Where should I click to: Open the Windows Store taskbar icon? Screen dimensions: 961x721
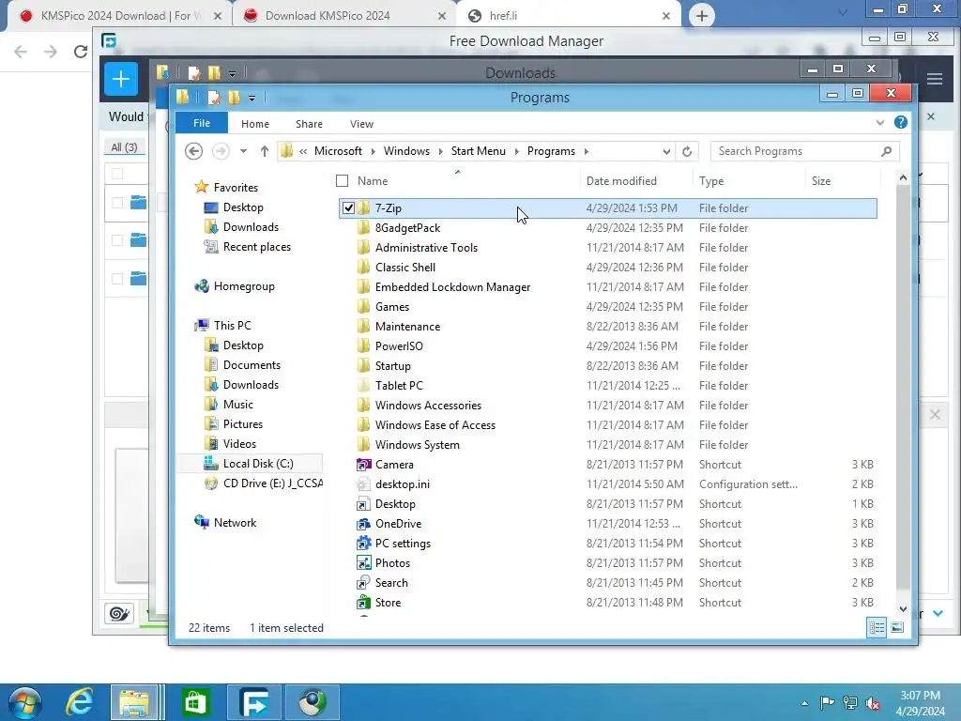(195, 702)
